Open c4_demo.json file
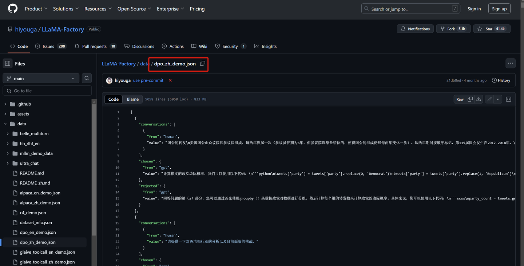The width and height of the screenshot is (524, 266). (x=33, y=213)
